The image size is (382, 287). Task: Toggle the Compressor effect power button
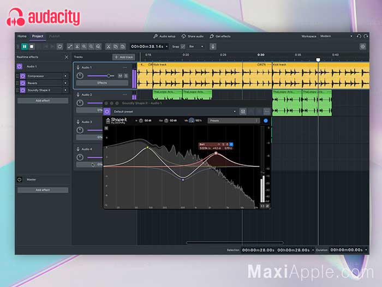pos(23,76)
